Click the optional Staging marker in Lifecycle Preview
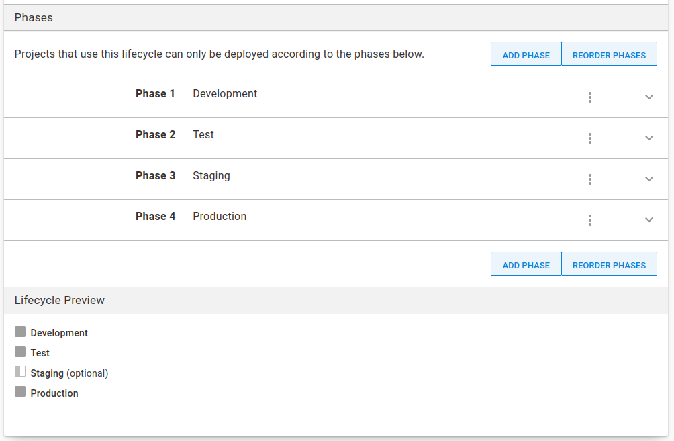674x441 pixels. click(x=20, y=372)
